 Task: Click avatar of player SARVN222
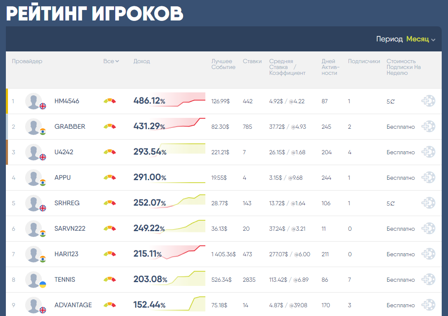(x=34, y=229)
